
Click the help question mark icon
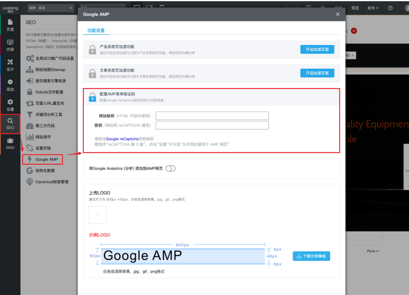click(390, 8)
